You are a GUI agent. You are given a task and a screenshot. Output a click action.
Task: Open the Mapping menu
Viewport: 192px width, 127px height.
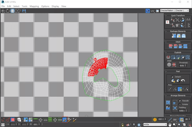[34, 6]
